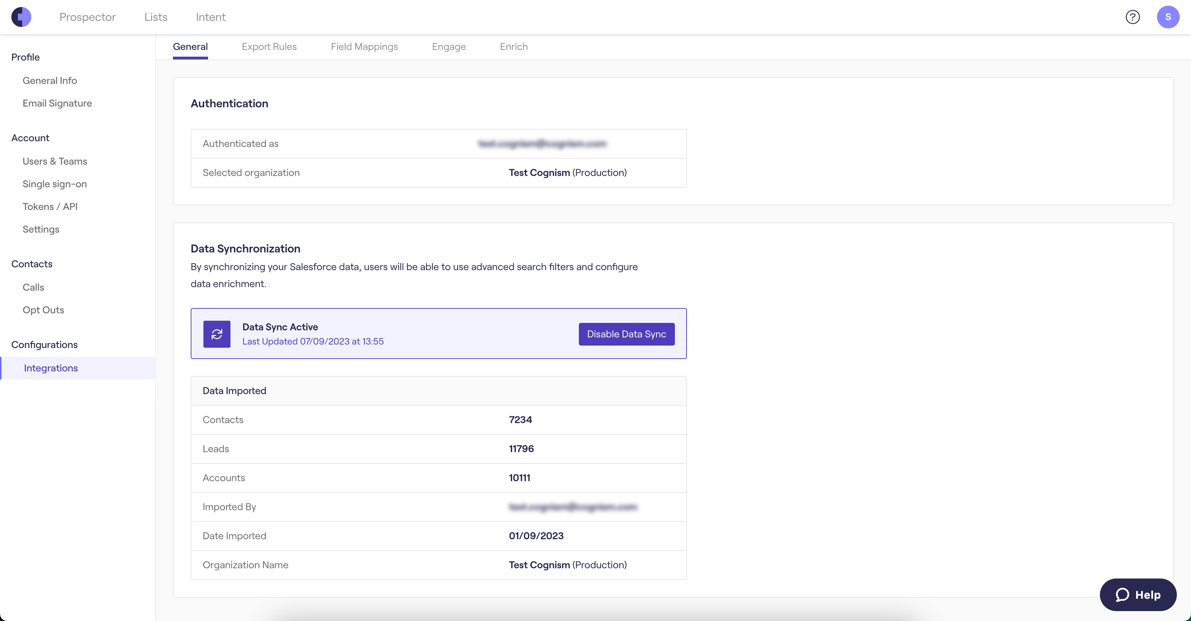The height and width of the screenshot is (621, 1191).
Task: Open the Engage tab
Action: click(x=448, y=47)
